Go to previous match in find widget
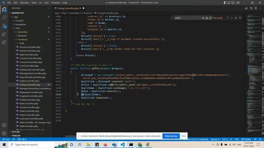Image resolution: width=264 pixels, height=148 pixels. tap(227, 18)
